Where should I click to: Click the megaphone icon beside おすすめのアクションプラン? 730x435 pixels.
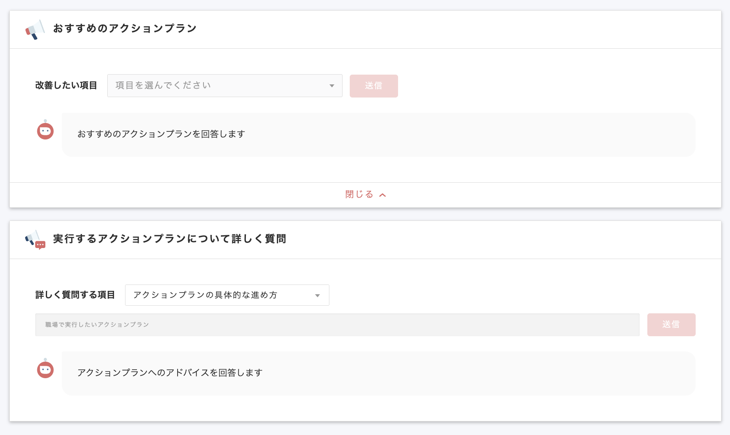[36, 29]
